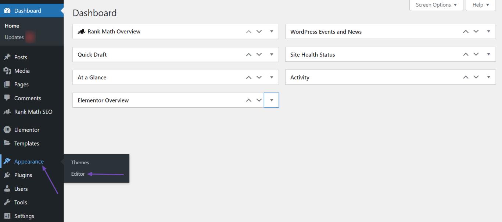This screenshot has height=222, width=502.
Task: Click the Plugins plug icon
Action: pyautogui.click(x=7, y=175)
